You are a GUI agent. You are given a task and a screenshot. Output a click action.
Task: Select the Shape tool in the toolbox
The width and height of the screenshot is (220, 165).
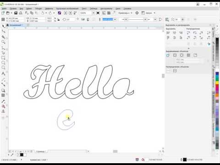pyautogui.click(x=3, y=31)
